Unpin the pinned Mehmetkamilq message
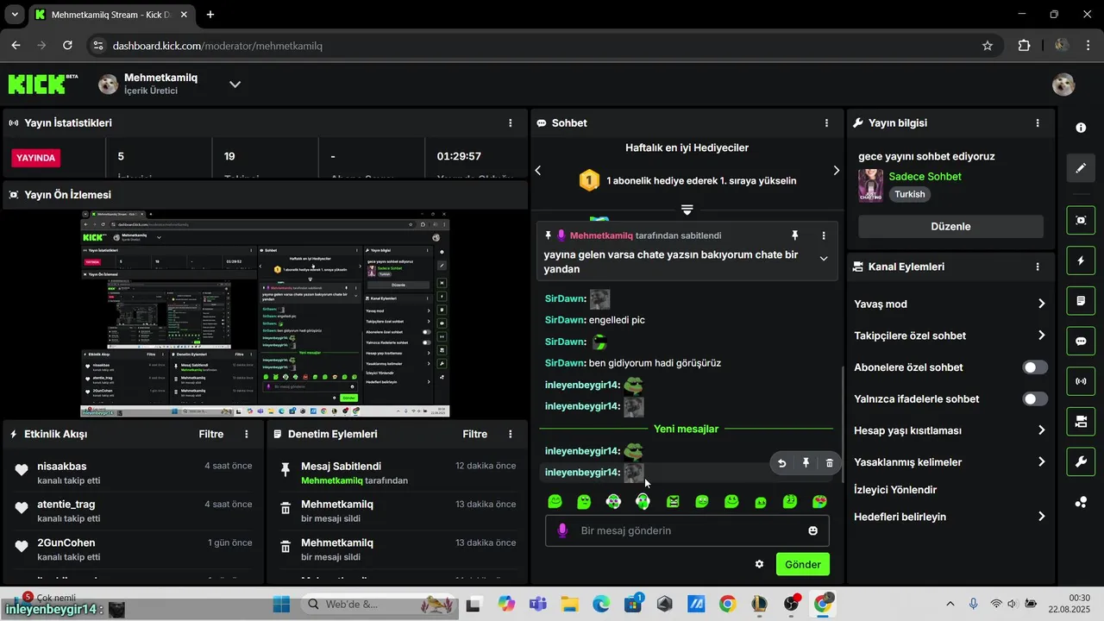Image resolution: width=1104 pixels, height=621 pixels. click(x=795, y=235)
